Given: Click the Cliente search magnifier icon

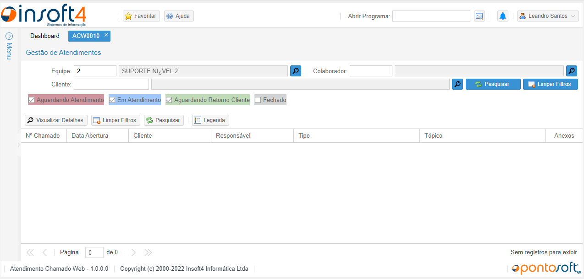Looking at the screenshot, I should pos(457,84).
